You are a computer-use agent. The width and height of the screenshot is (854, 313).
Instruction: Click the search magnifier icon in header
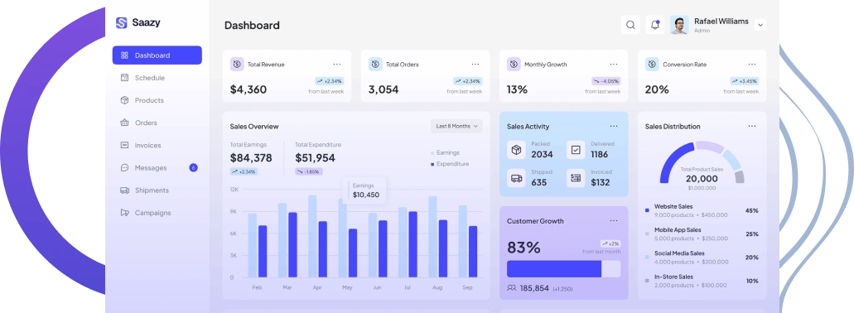pyautogui.click(x=630, y=25)
